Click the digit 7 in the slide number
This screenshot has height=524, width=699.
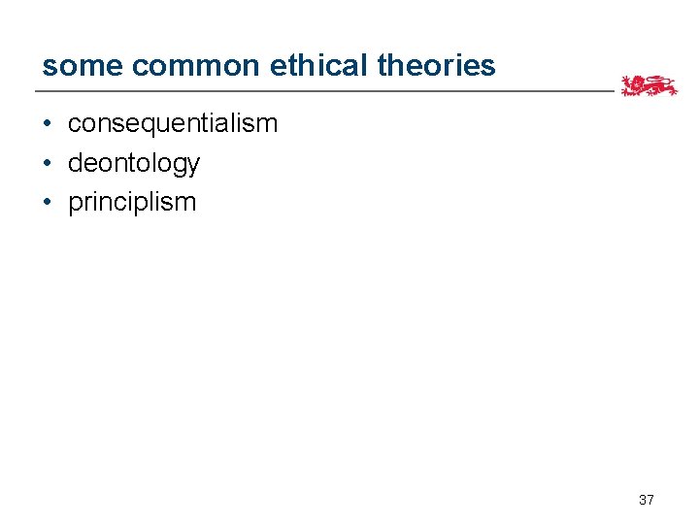tap(650, 500)
